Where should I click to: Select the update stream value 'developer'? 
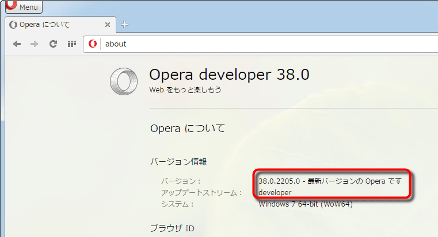275,193
